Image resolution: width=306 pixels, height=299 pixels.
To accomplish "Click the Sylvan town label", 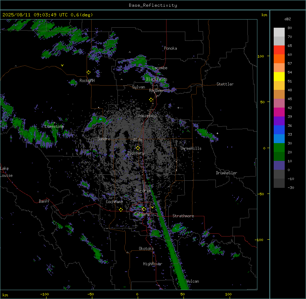I will [x=138, y=87].
